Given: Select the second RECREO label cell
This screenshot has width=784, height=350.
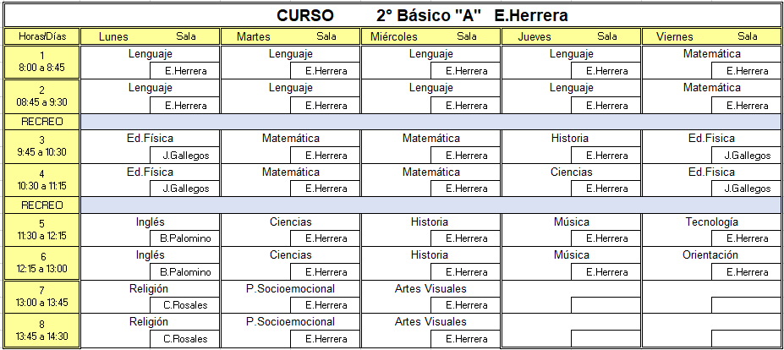Looking at the screenshot, I should pos(42,205).
